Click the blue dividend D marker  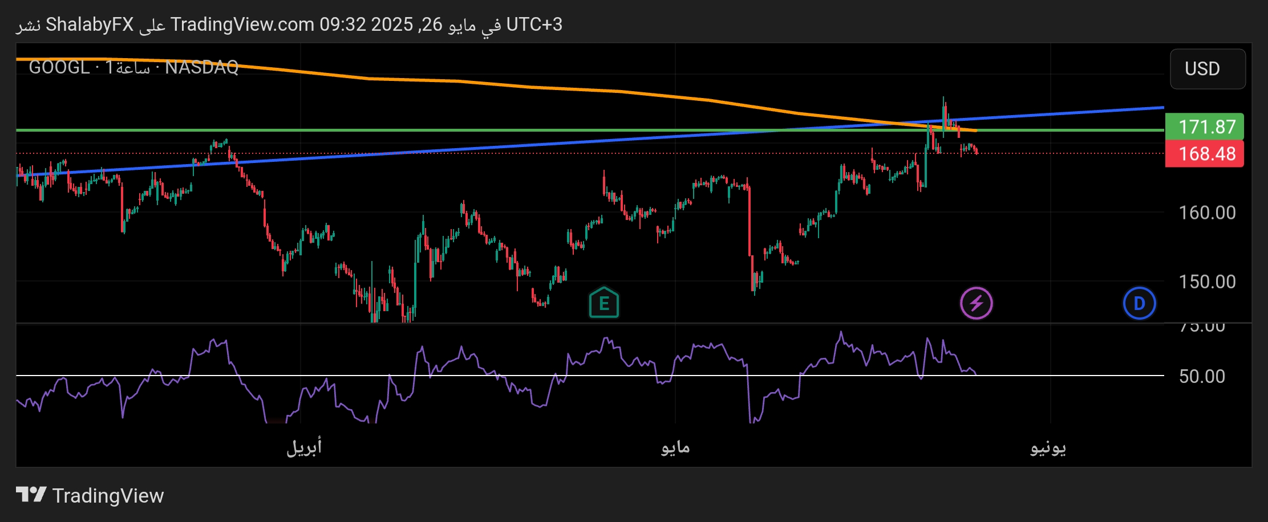coord(1139,303)
